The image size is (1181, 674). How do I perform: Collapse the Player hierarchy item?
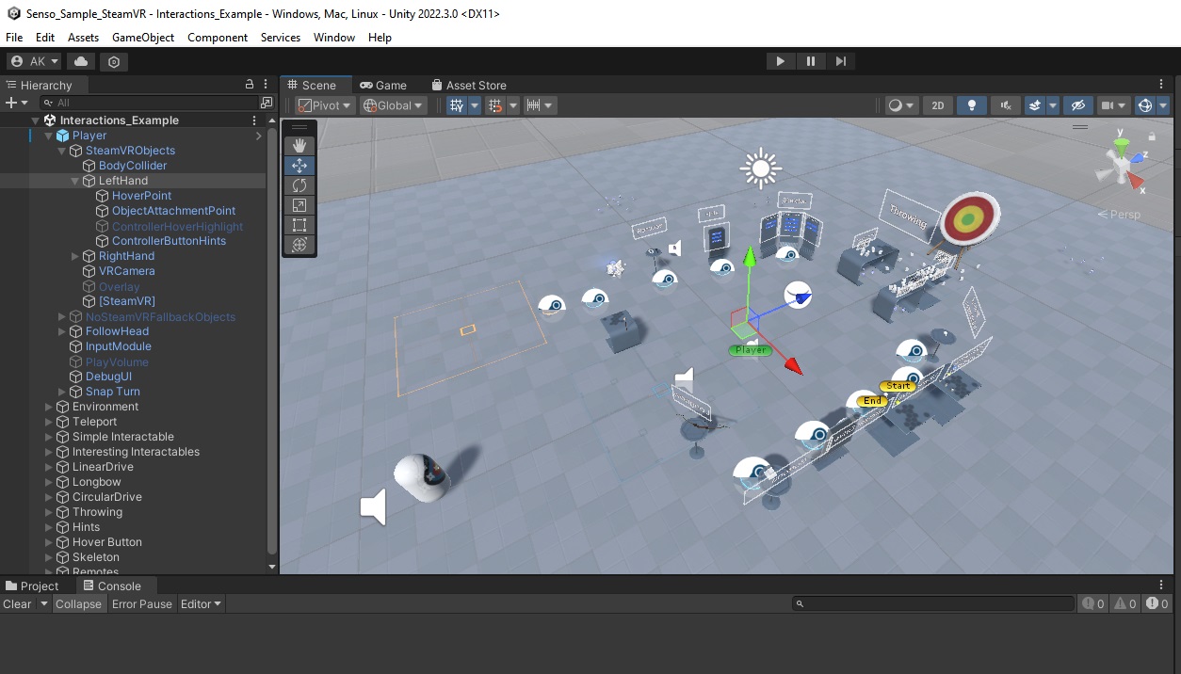(x=47, y=135)
